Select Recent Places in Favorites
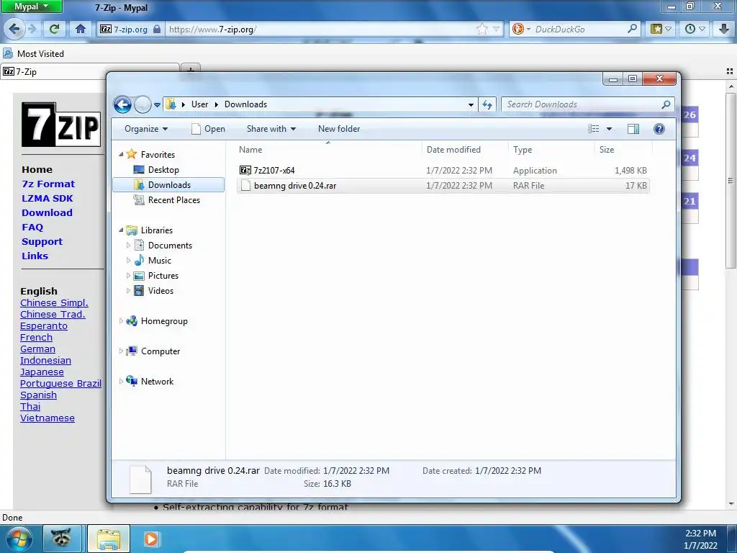Screen dimensions: 737x553 (167, 200)
